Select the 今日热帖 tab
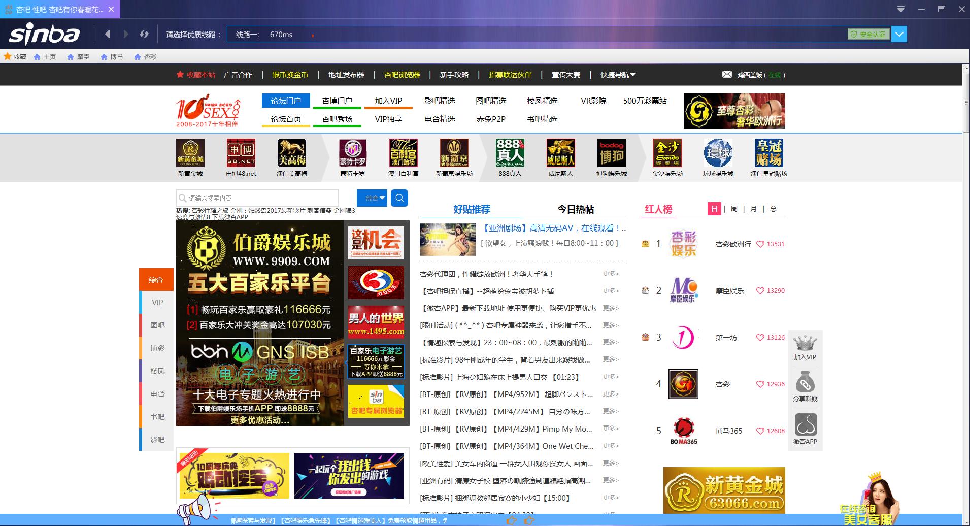This screenshot has width=970, height=526. pos(576,209)
